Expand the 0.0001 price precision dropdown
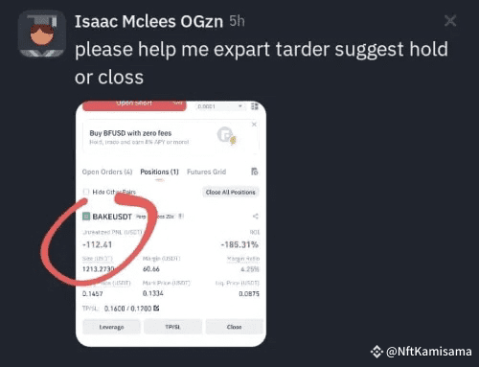Image resolution: width=479 pixels, height=367 pixels. click(x=219, y=106)
